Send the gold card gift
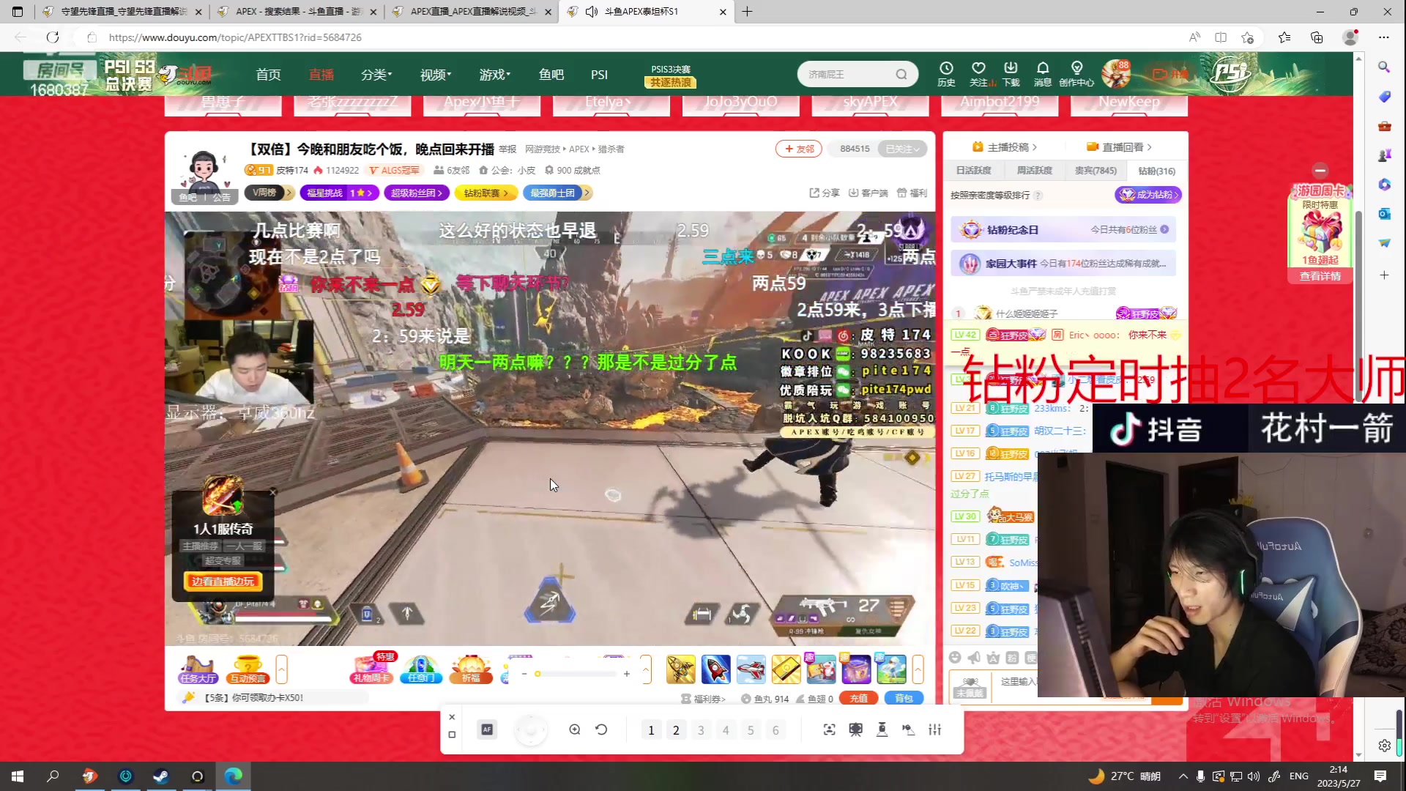This screenshot has width=1406, height=791. tap(786, 669)
